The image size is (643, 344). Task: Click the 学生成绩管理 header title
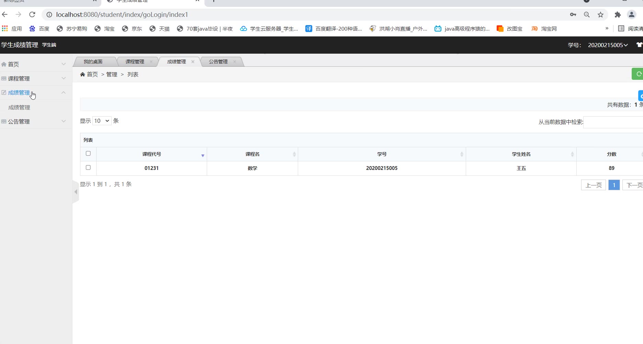pos(20,45)
